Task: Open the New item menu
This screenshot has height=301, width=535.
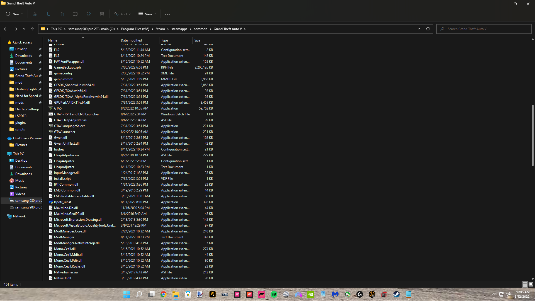Action: 14,14
